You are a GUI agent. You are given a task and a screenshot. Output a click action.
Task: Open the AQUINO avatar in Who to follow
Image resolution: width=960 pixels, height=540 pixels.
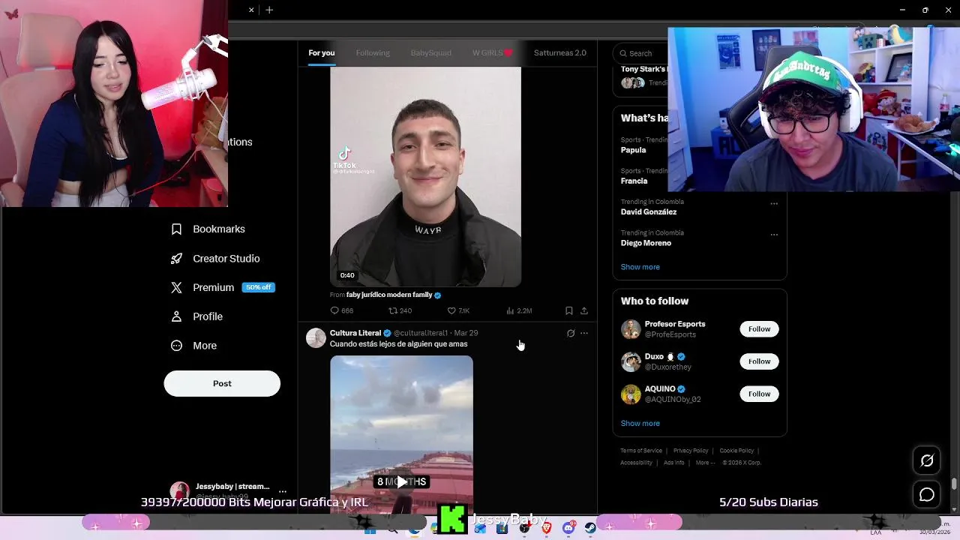[x=631, y=394]
